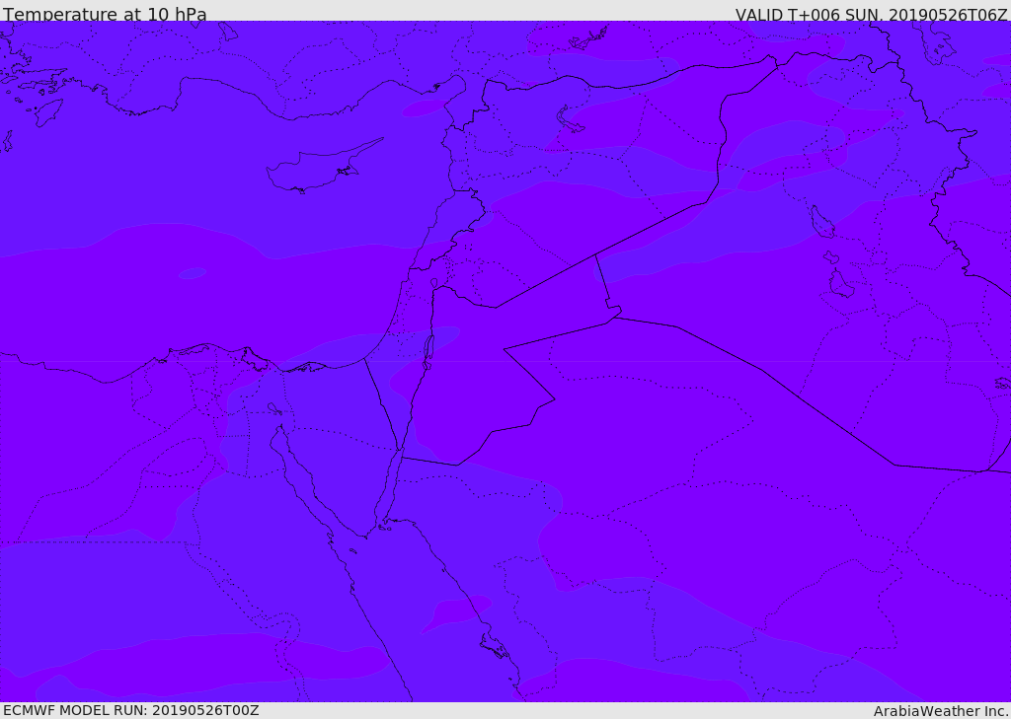Click the 'Temperature at 10 hPa' title
Screen dimensions: 1011x719
click(x=105, y=14)
